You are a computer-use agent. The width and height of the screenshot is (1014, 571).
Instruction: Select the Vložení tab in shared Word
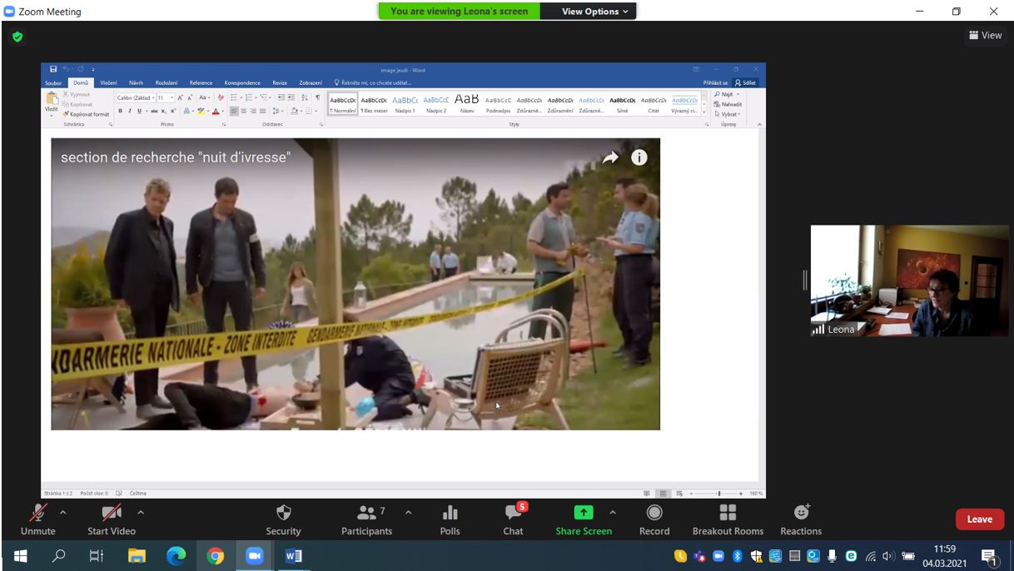click(108, 82)
